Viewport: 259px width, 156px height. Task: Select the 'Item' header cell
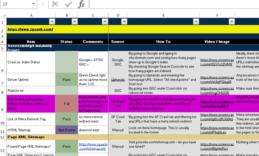point(31,42)
